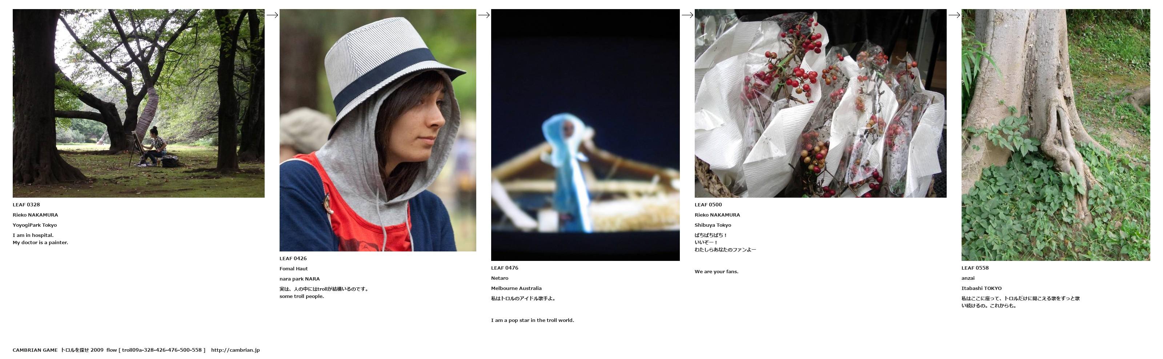Click the LEAF 0476 label
The height and width of the screenshot is (359, 1163).
click(x=505, y=268)
